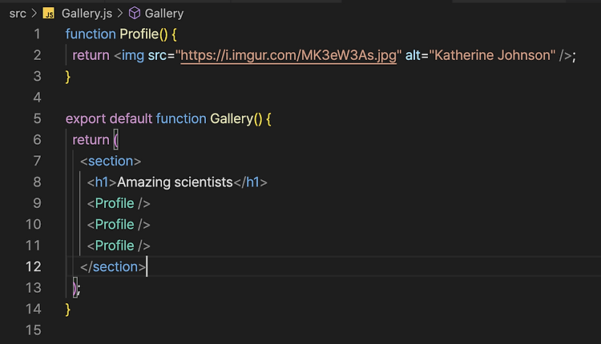
Task: Click line number 1 in the gutter
Action: tap(37, 34)
